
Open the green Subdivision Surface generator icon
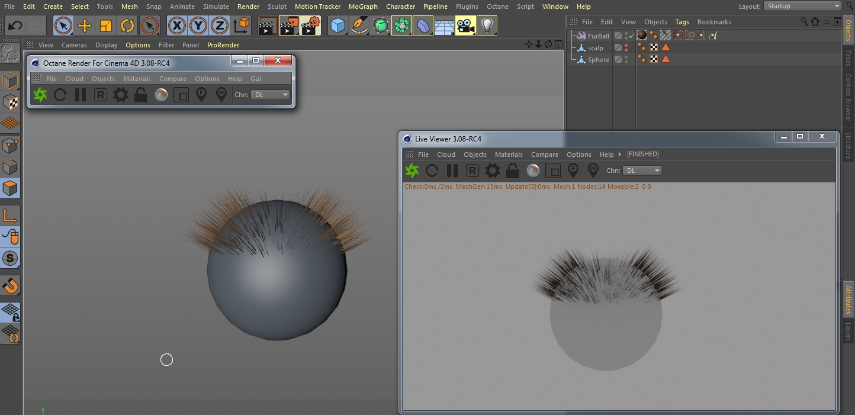click(x=381, y=25)
